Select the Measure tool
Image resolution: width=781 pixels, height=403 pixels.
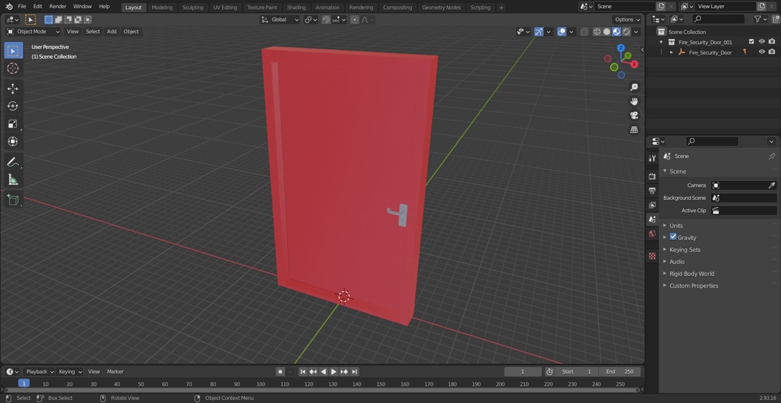point(13,180)
